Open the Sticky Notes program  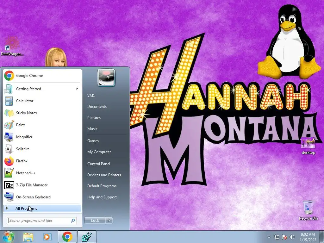[x=42, y=113]
